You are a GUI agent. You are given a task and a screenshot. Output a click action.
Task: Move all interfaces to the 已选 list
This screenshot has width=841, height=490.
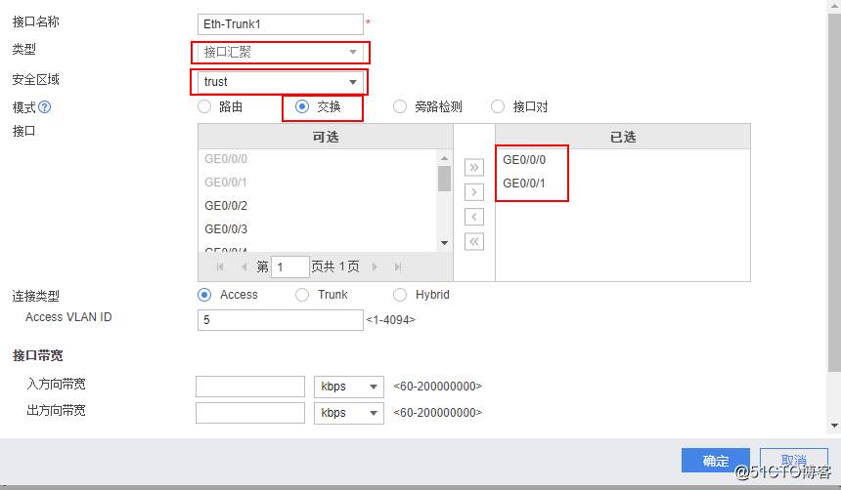474,168
